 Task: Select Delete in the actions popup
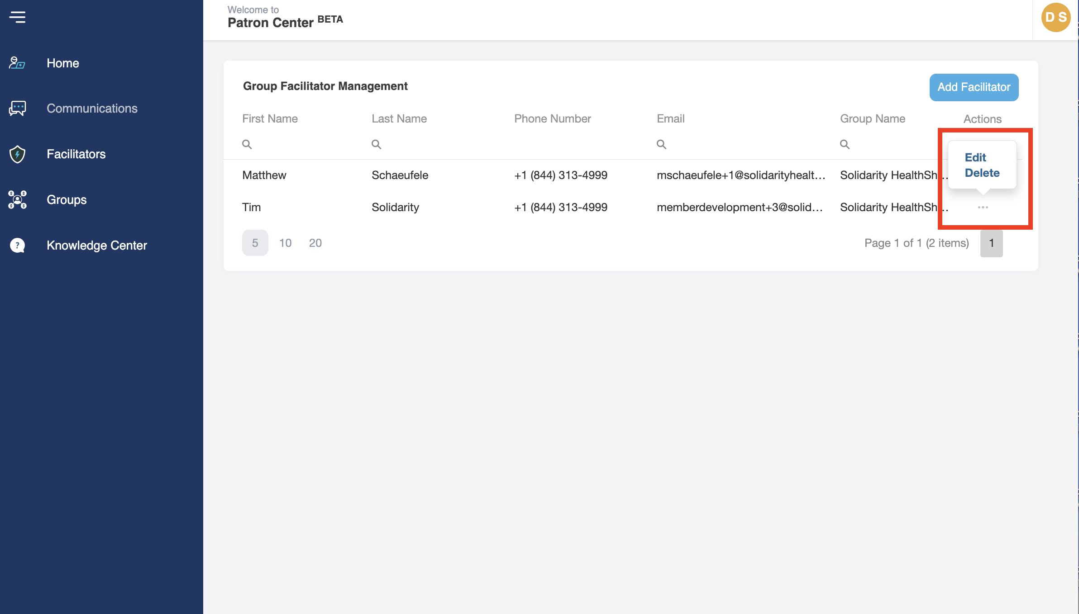(982, 173)
